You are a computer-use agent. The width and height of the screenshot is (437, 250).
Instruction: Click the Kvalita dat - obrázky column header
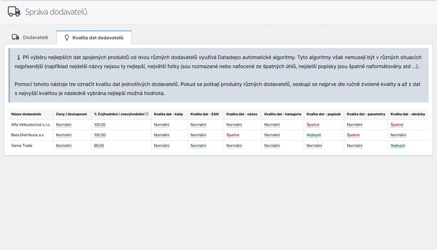[x=408, y=114]
